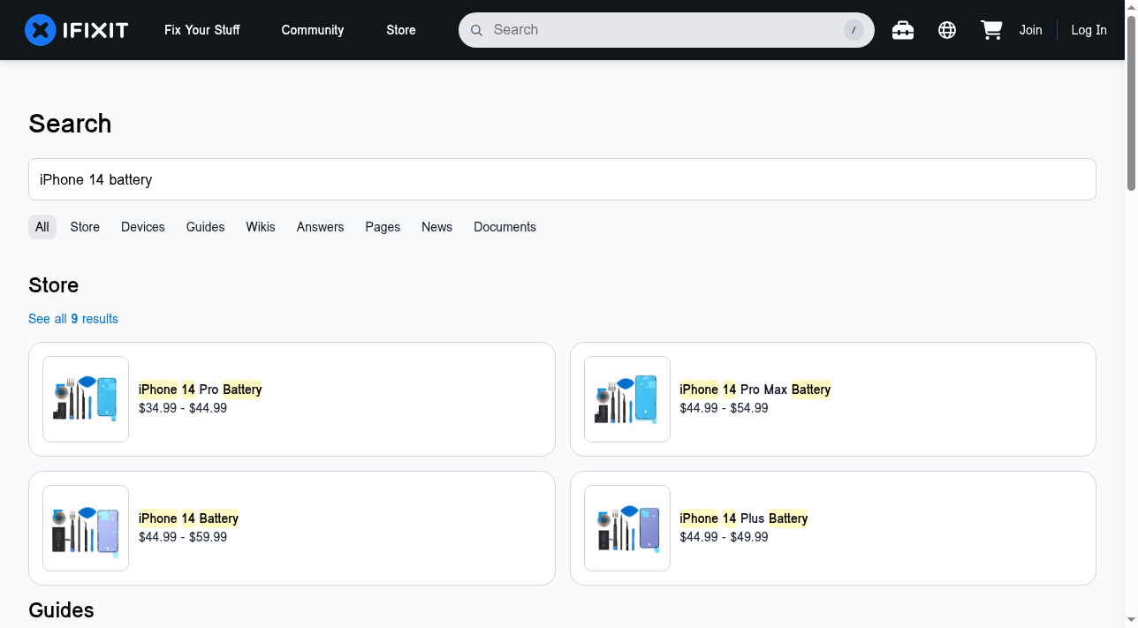Switch to the Pages tab
Image resolution: width=1138 pixels, height=628 pixels.
point(383,227)
